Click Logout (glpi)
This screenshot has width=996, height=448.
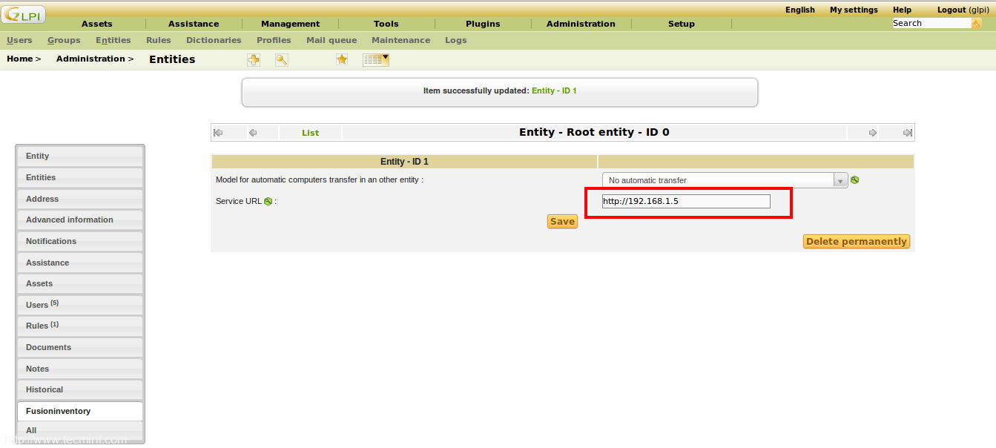click(963, 10)
